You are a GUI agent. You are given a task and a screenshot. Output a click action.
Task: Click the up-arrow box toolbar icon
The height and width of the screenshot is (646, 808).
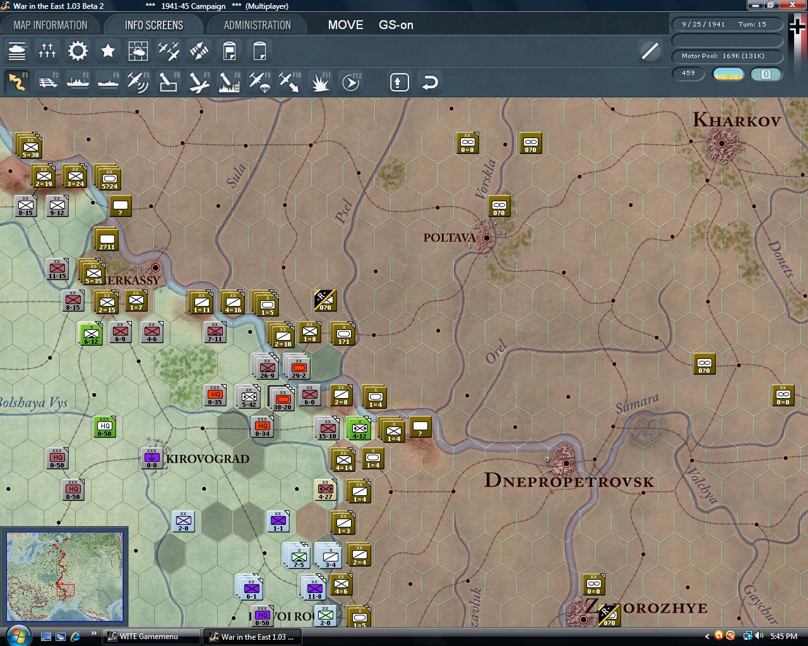pos(400,82)
